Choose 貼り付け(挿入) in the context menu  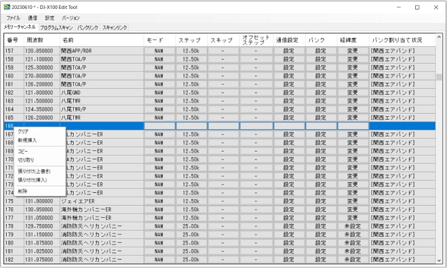[x=40, y=180]
